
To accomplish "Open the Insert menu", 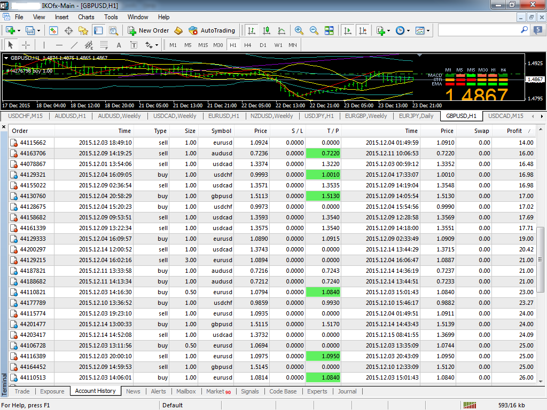I will (62, 17).
